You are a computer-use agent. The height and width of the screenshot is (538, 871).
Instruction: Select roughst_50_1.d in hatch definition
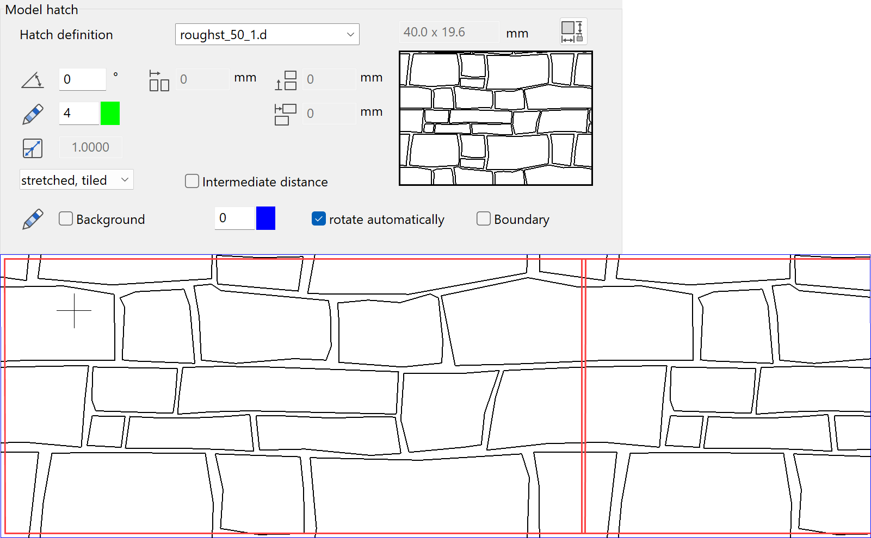coord(256,34)
